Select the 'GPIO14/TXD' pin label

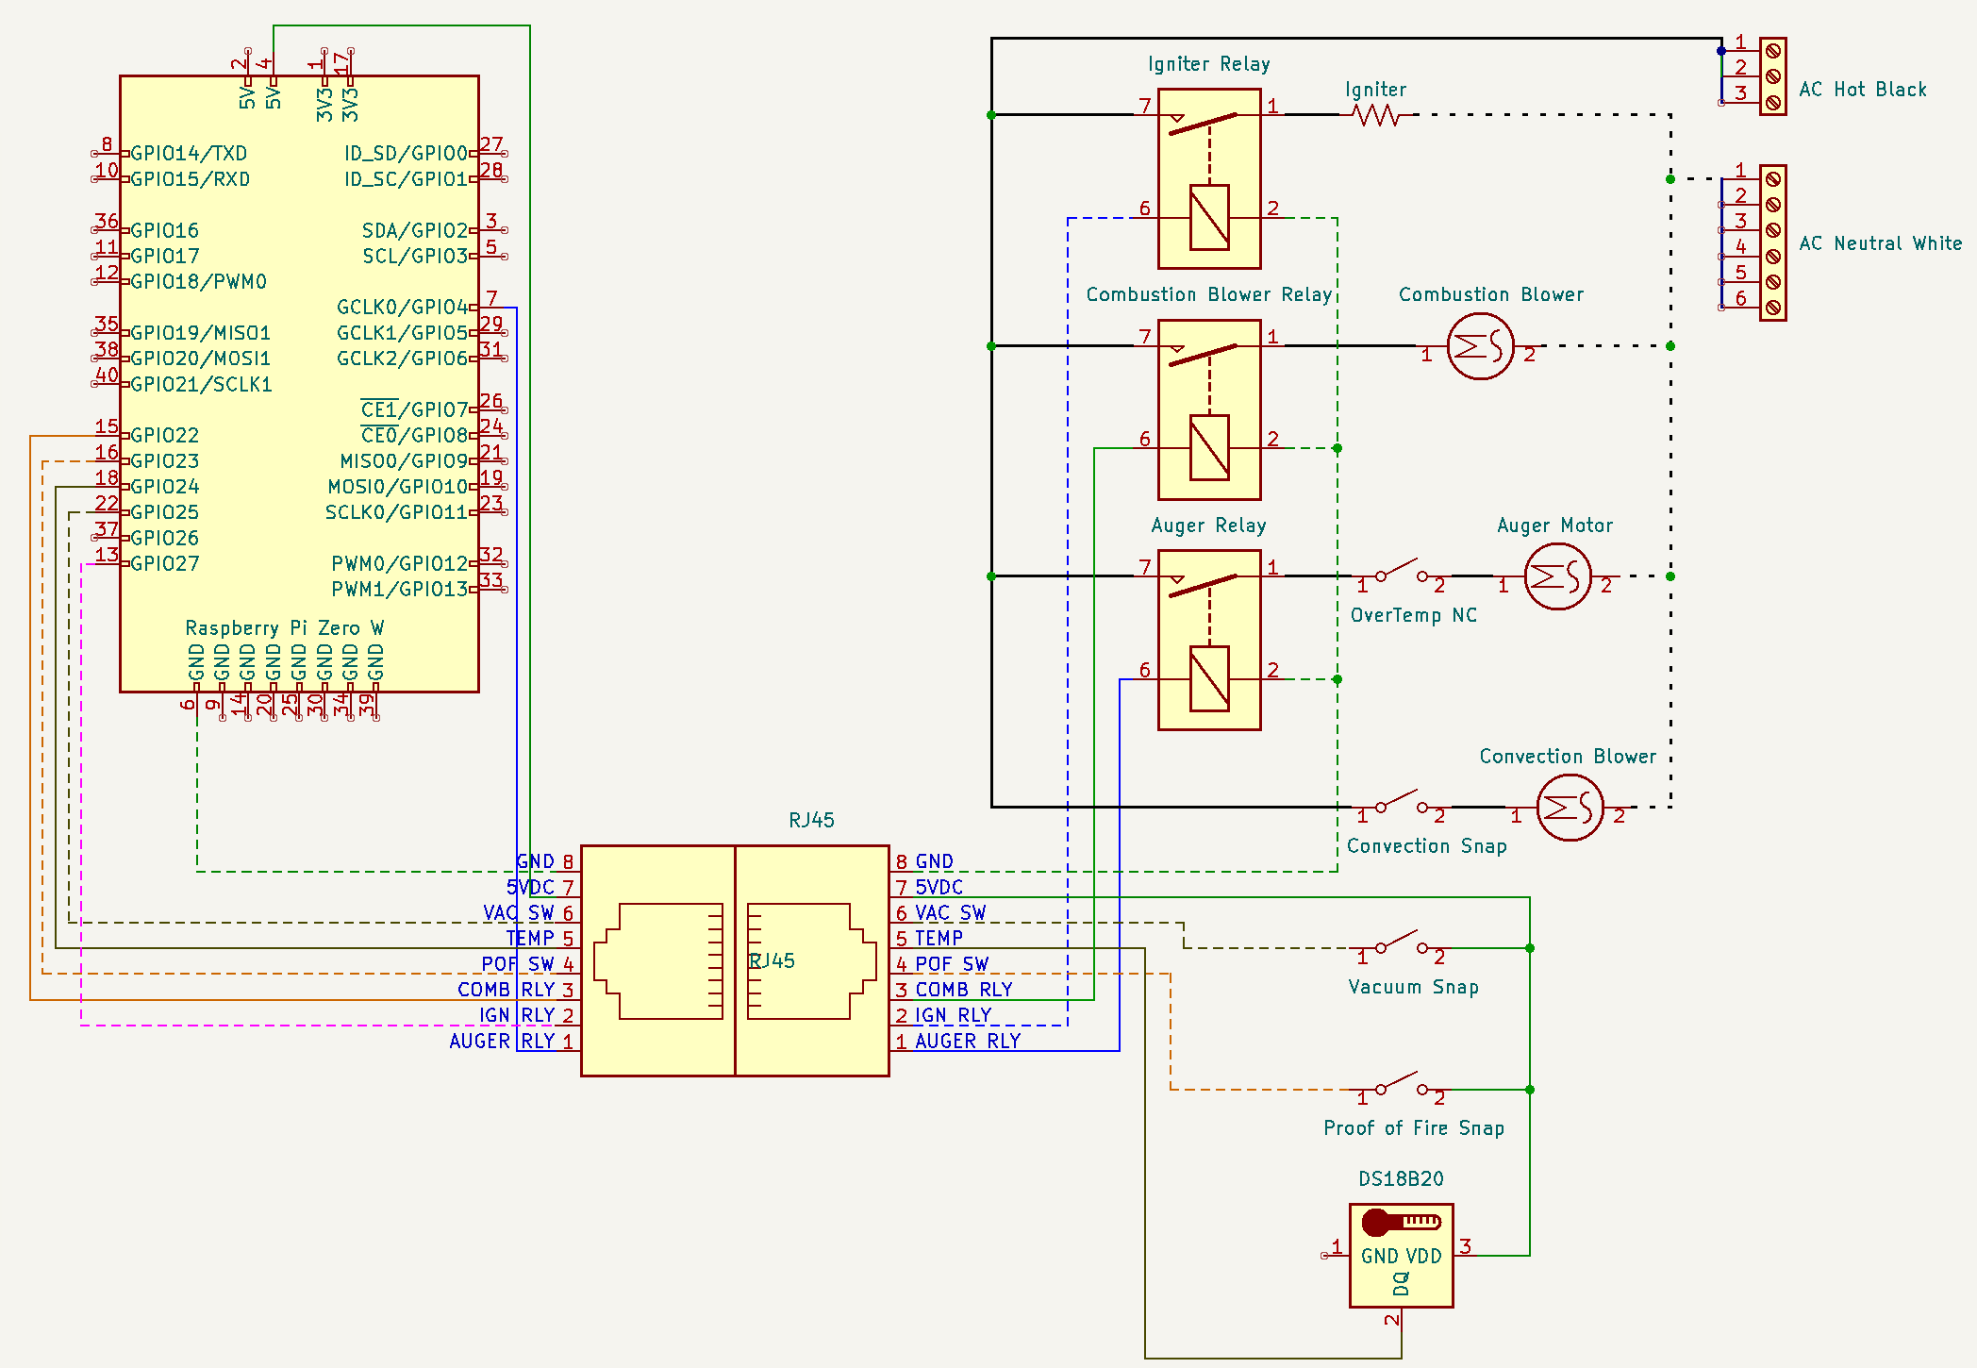(189, 154)
